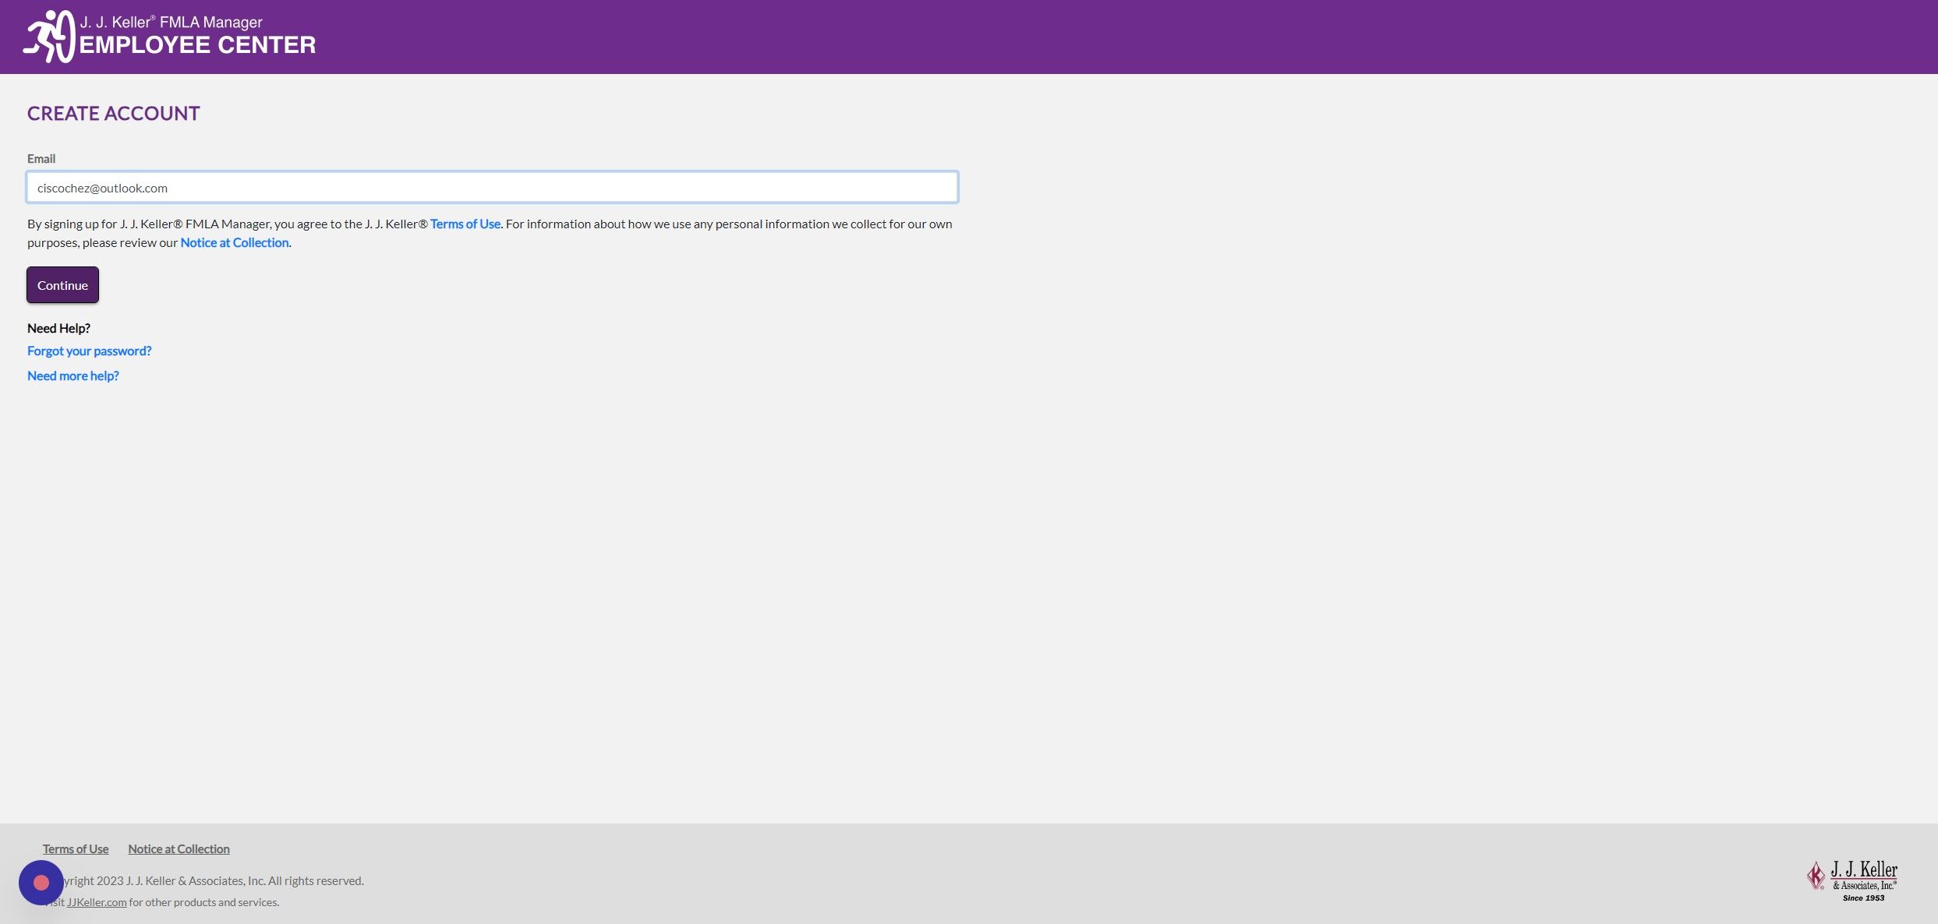Click the CREATE ACCOUNT heading
This screenshot has height=924, width=1938.
point(114,114)
